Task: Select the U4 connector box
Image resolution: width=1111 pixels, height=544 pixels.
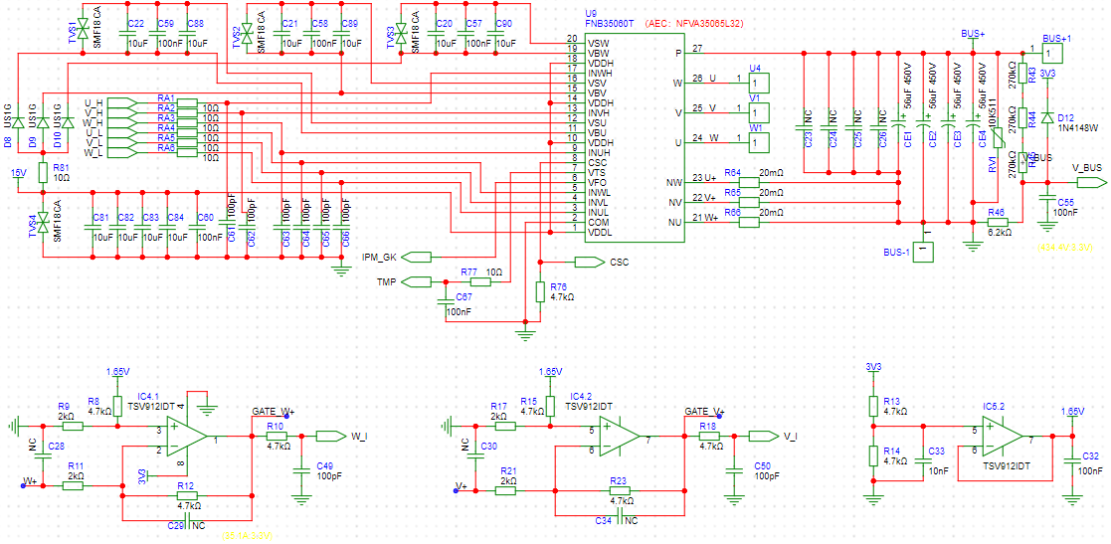Action: (759, 83)
